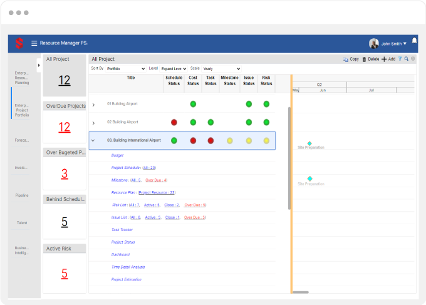Open the John Smith user dropdown
This screenshot has width=426, height=305.
click(393, 44)
